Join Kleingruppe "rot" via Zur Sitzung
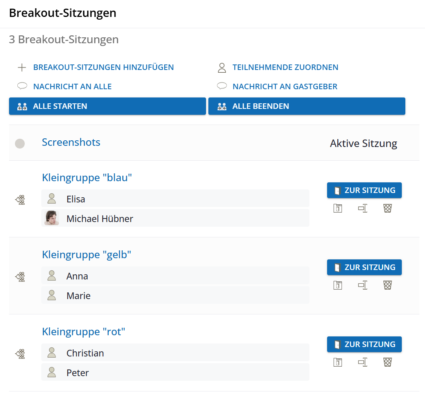The width and height of the screenshot is (425, 393). 364,344
